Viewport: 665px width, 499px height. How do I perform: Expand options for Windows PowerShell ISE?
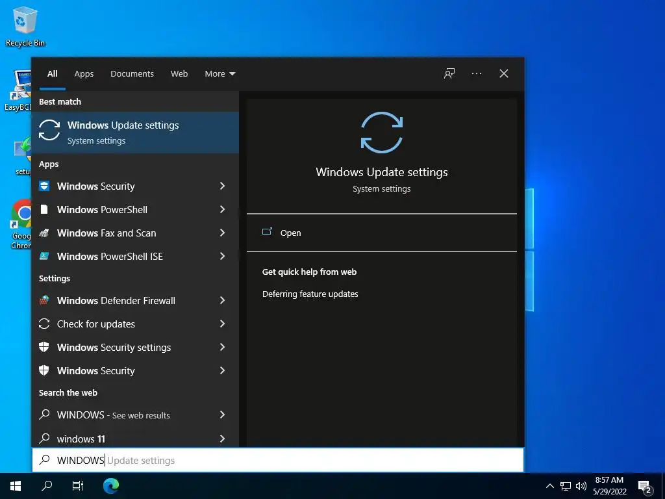coord(222,256)
